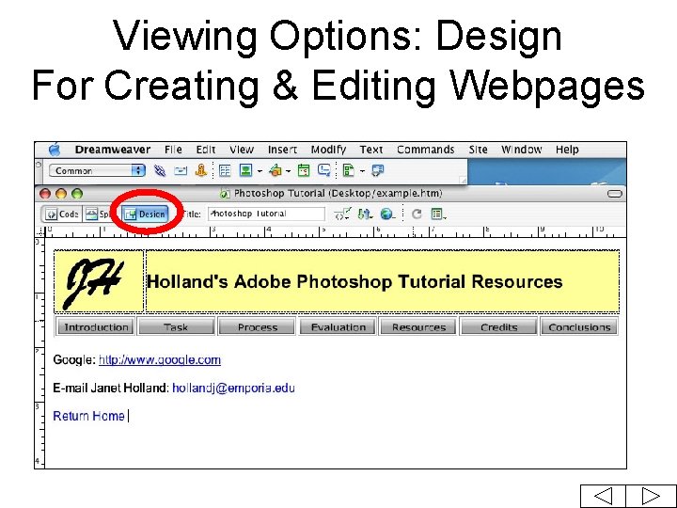Open the Edit menu

click(206, 150)
